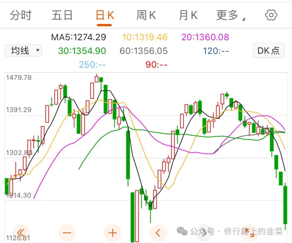The width and height of the screenshot is (292, 243).
Task: Switch to the 分时 tab
Action: point(21,15)
